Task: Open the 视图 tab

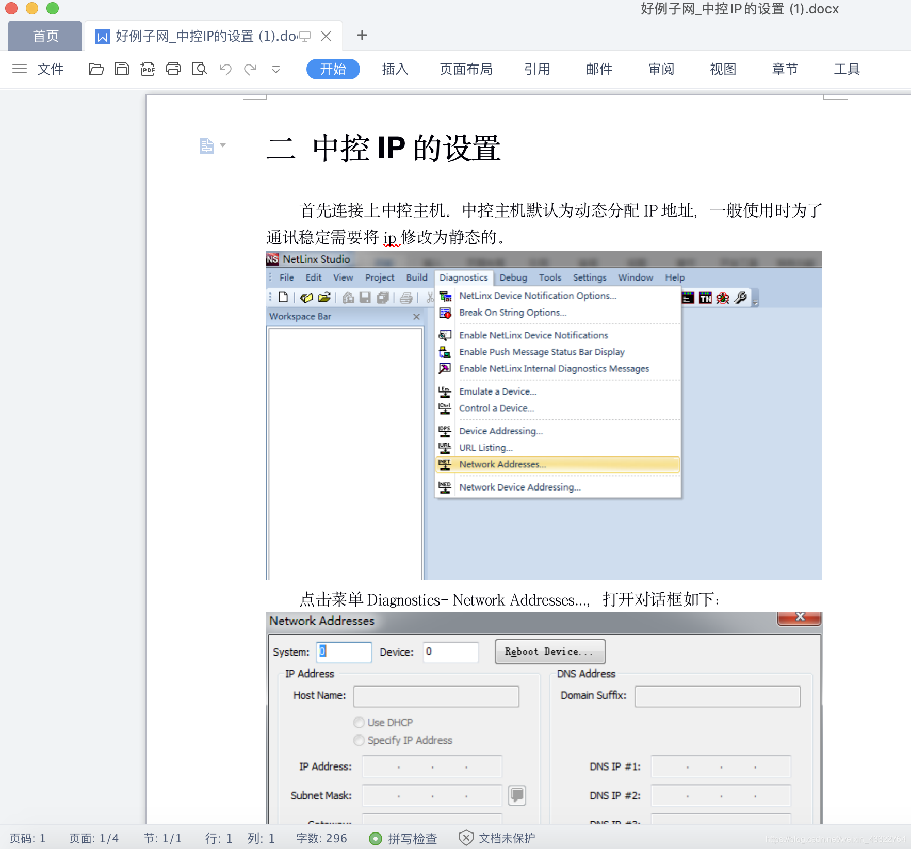Action: [x=723, y=69]
